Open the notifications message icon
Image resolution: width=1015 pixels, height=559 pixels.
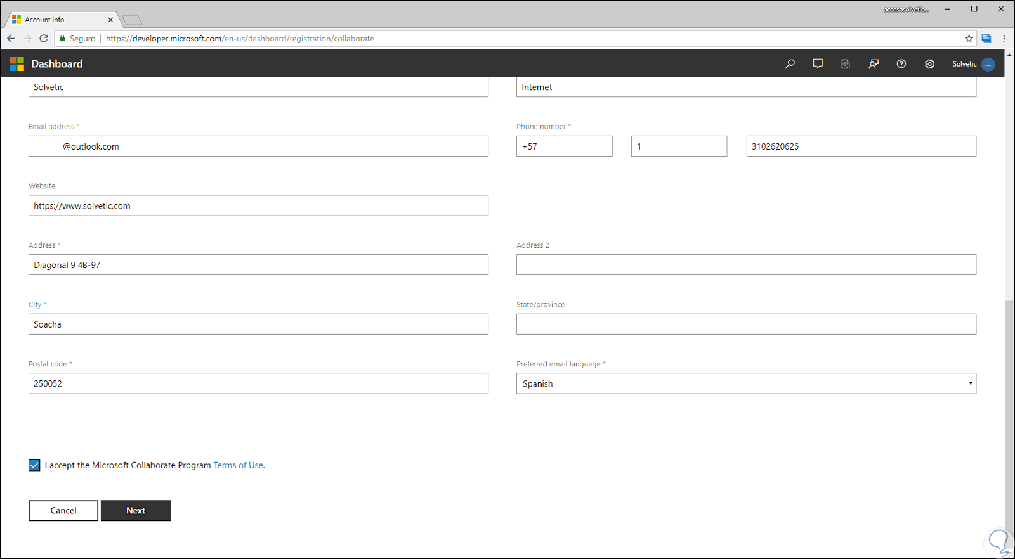pyautogui.click(x=818, y=64)
